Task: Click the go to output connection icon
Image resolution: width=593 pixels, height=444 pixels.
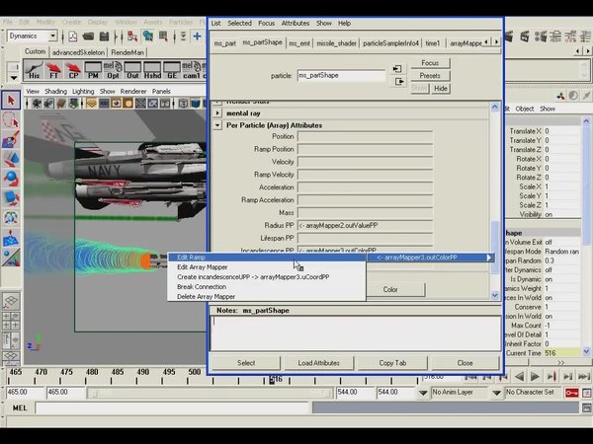Action: (397, 82)
